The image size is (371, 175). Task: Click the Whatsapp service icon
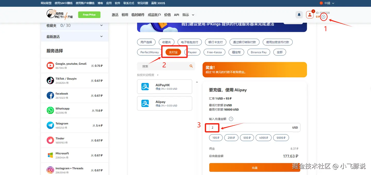tap(50, 110)
